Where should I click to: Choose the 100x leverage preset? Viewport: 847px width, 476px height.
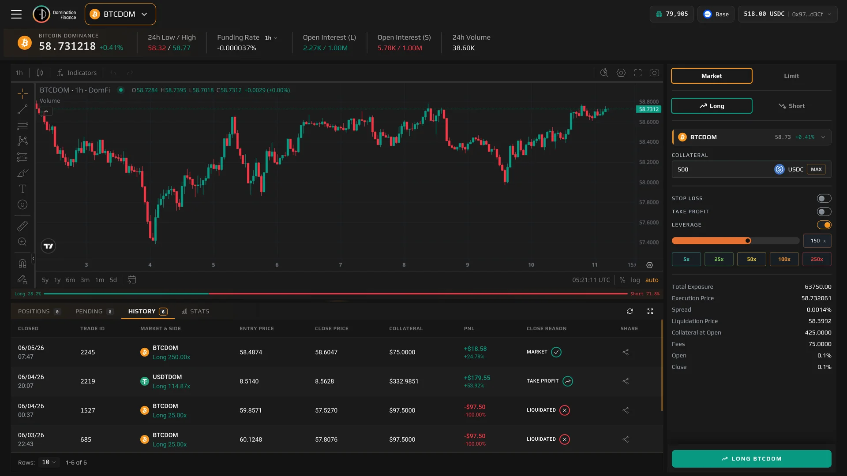coord(784,259)
